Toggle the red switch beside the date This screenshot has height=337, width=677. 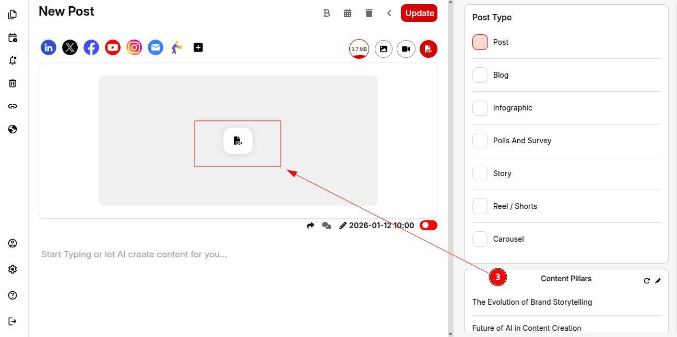coord(428,226)
